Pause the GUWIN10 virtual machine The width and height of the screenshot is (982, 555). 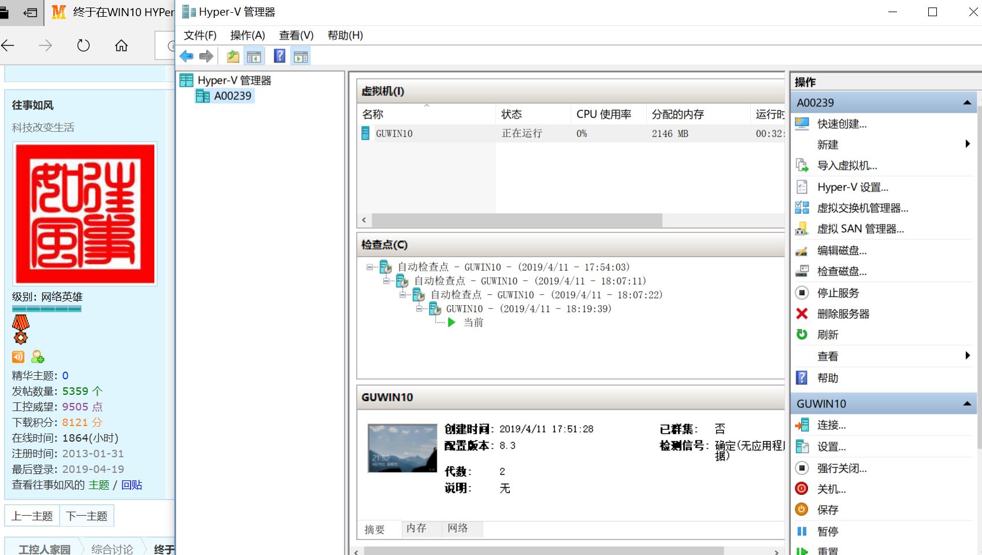[827, 531]
